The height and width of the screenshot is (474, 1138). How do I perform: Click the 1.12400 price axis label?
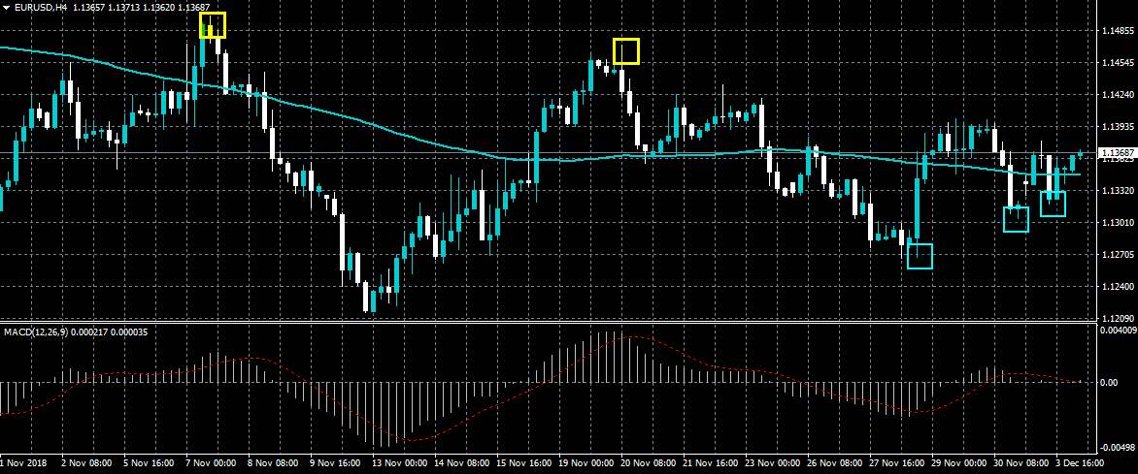[x=1118, y=286]
